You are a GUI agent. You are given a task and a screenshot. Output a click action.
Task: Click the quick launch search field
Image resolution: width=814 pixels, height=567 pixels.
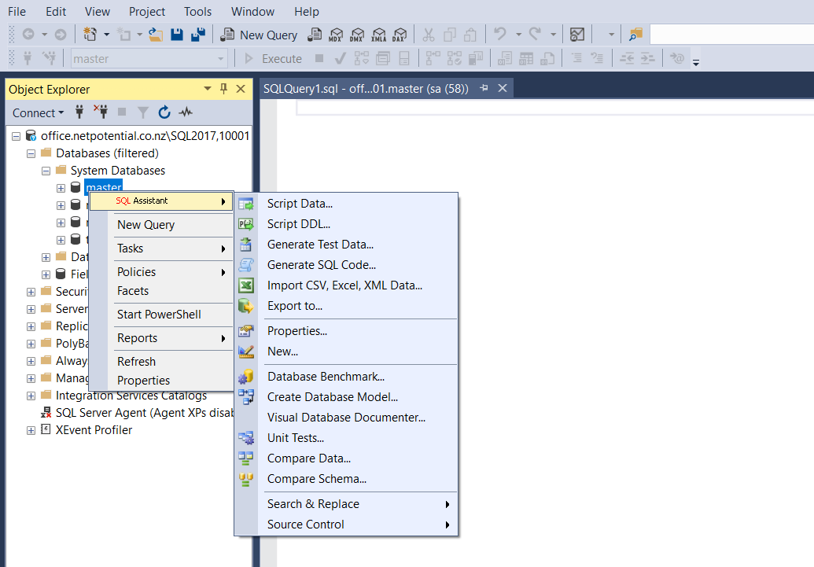731,35
